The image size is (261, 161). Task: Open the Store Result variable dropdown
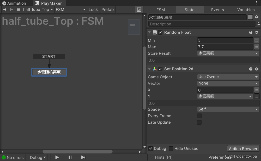click(x=228, y=53)
